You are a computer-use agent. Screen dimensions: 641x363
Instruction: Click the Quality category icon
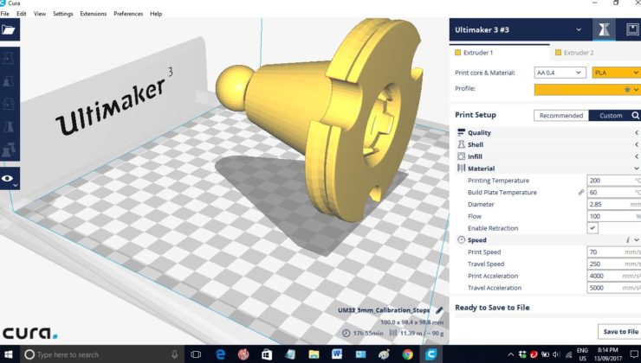point(461,132)
